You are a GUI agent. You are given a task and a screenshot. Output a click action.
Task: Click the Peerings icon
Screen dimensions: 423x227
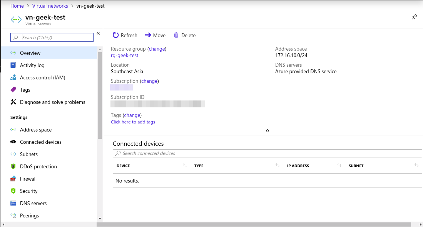[x=13, y=215]
